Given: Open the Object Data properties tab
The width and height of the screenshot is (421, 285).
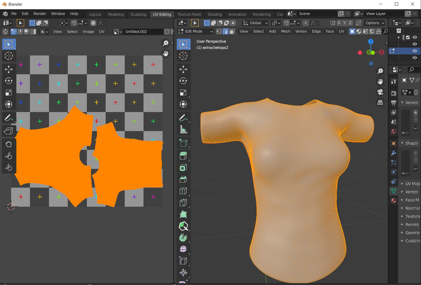Looking at the screenshot, I should click(x=393, y=191).
